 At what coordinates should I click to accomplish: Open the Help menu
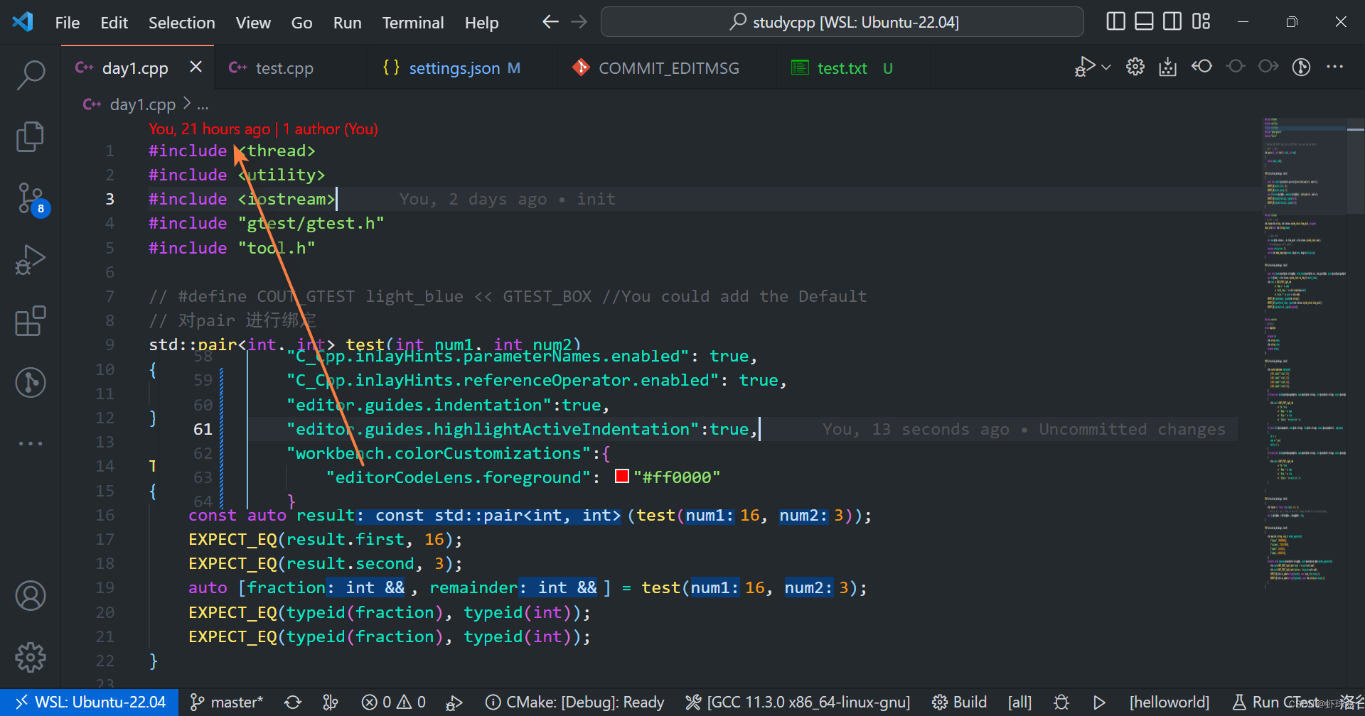click(x=481, y=23)
